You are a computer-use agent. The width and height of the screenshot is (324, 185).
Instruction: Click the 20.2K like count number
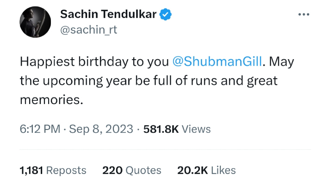pyautogui.click(x=193, y=170)
